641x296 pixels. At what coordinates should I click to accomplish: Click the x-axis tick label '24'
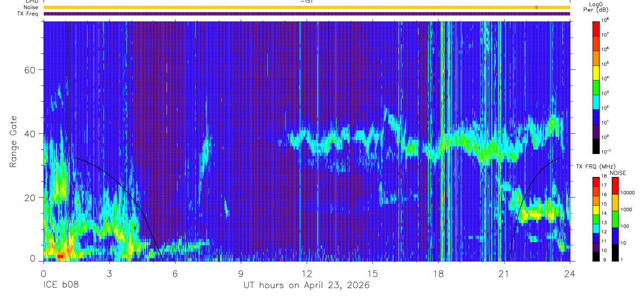pyautogui.click(x=569, y=273)
